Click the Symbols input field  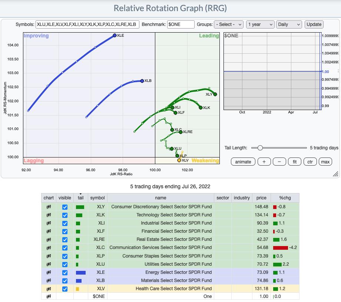[x=87, y=24]
